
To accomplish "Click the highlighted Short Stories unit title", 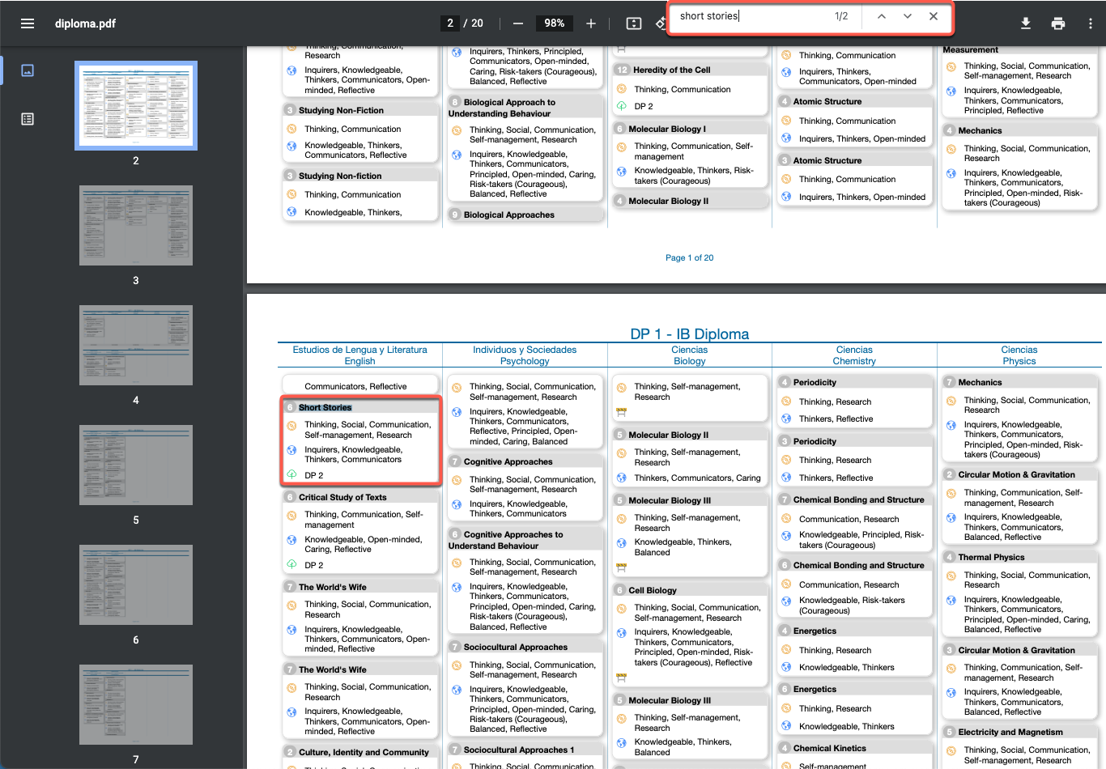I will pos(325,407).
